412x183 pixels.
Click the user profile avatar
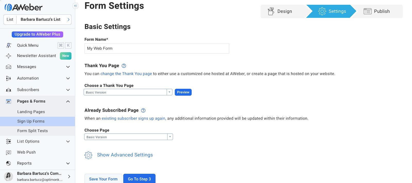(x=8, y=177)
